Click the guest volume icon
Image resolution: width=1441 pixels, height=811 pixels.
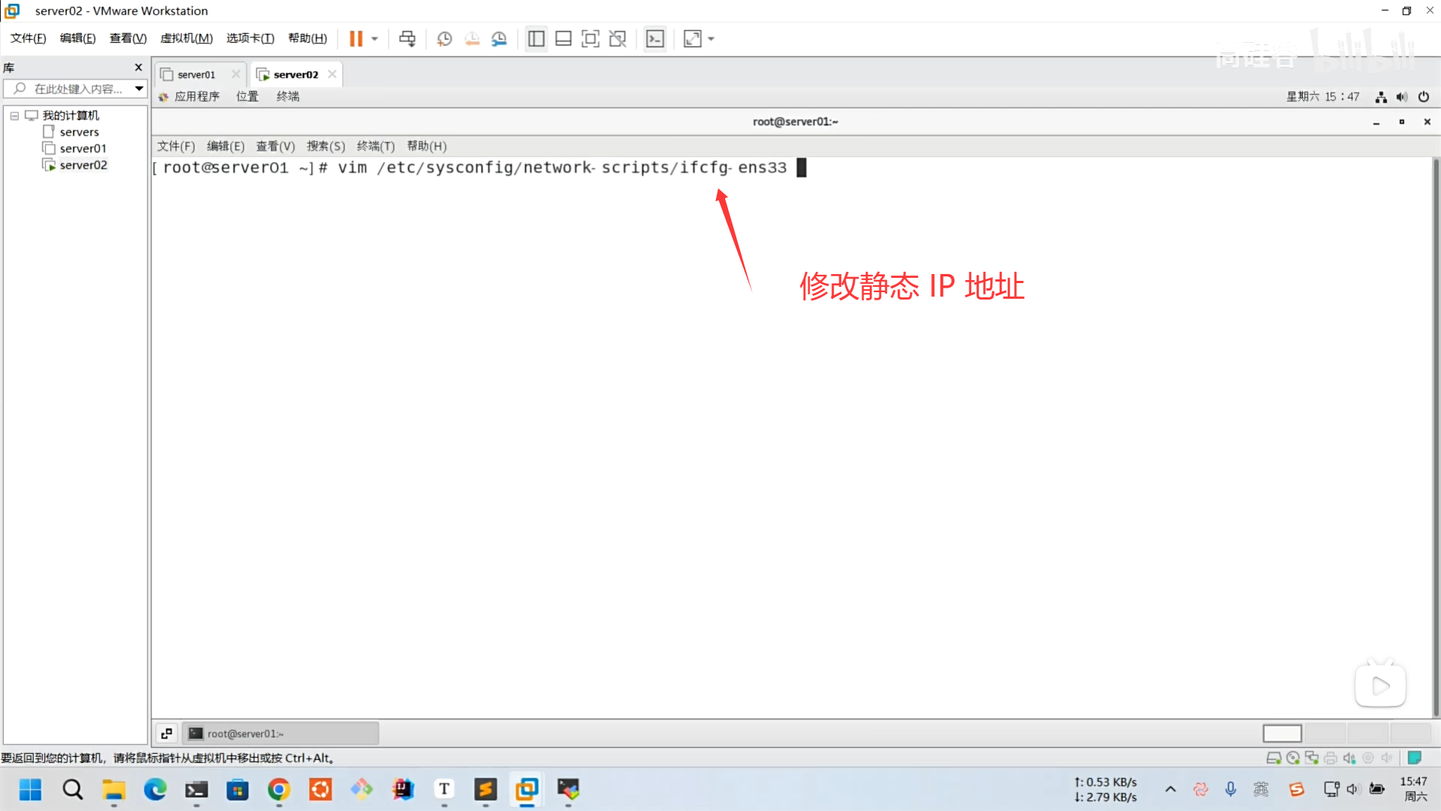pos(1401,97)
